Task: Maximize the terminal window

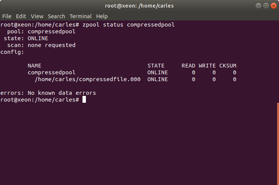Action: pos(266,6)
